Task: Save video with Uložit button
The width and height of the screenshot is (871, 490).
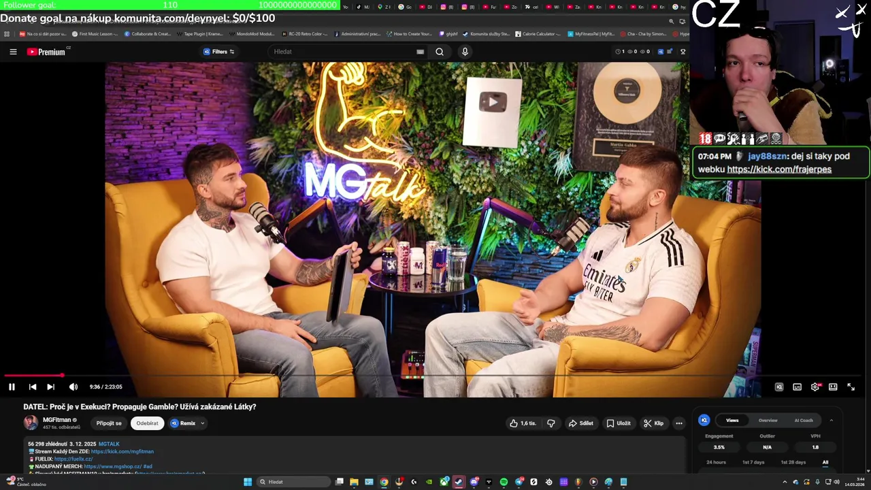Action: click(x=619, y=423)
